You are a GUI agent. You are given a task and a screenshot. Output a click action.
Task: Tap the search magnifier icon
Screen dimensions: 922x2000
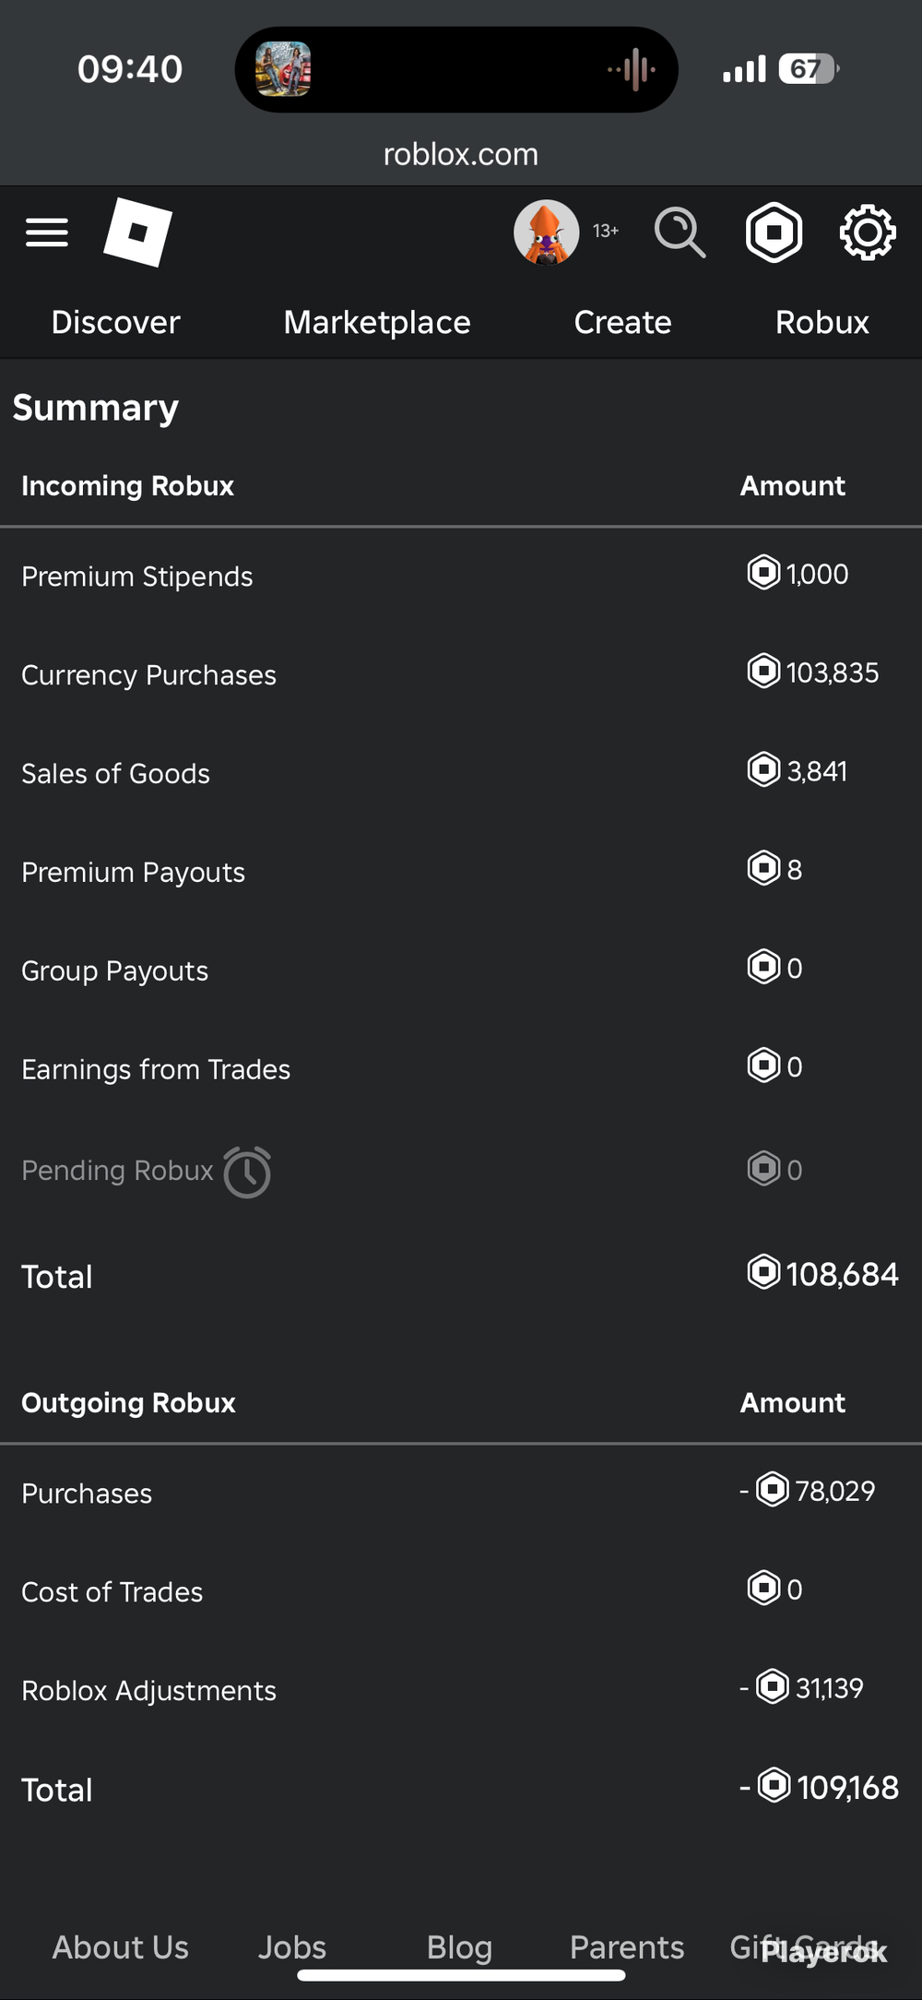tap(680, 232)
